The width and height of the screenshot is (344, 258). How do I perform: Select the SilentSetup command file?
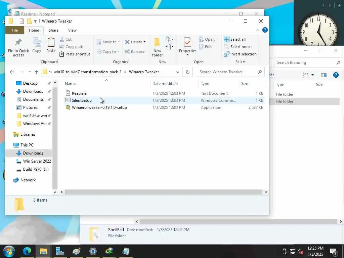[165, 100]
